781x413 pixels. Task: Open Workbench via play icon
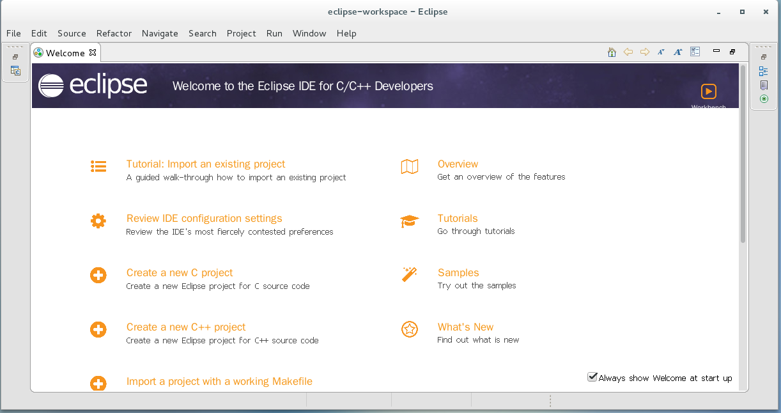coord(709,91)
